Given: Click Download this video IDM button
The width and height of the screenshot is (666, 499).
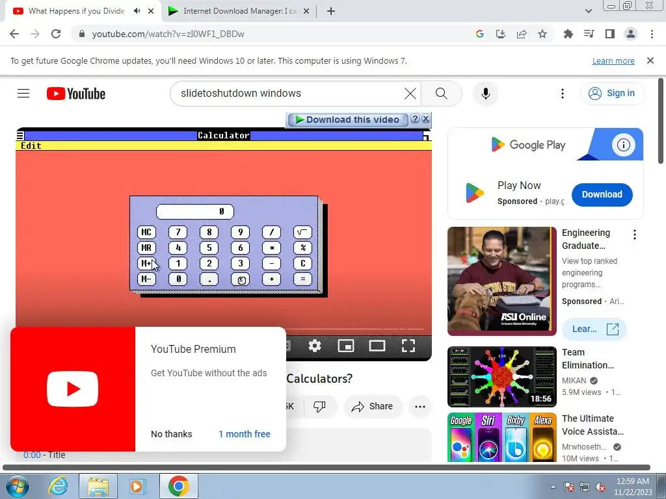Looking at the screenshot, I should coord(348,120).
